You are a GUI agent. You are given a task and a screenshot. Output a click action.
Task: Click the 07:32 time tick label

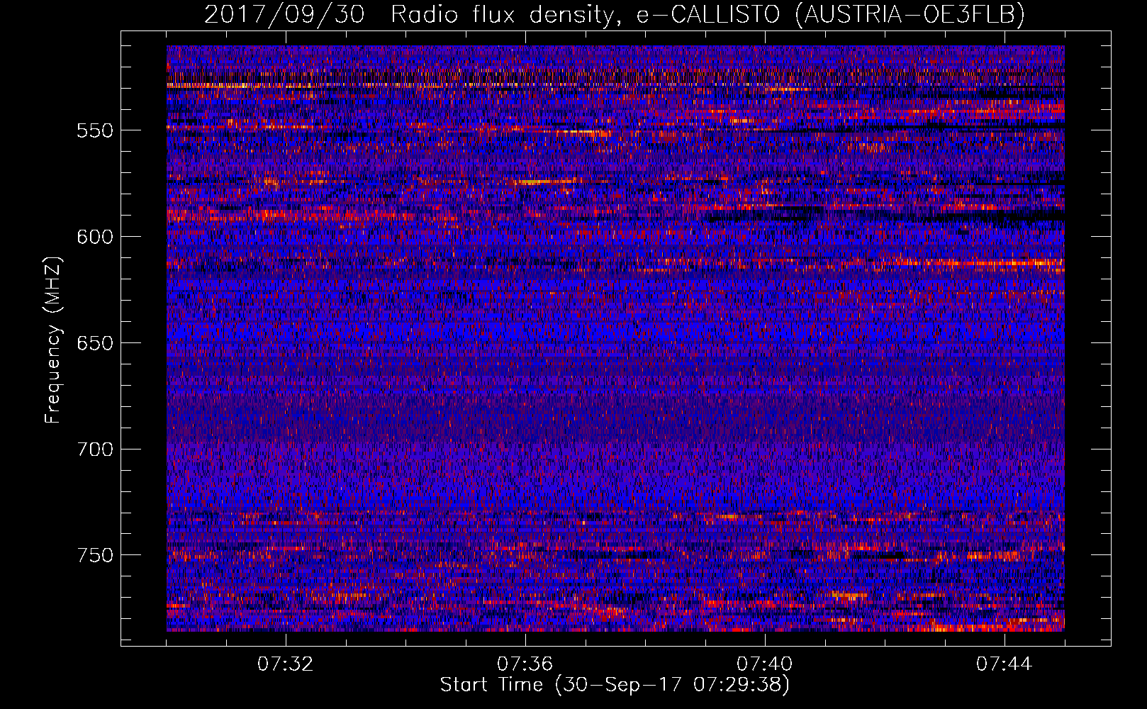tap(285, 664)
